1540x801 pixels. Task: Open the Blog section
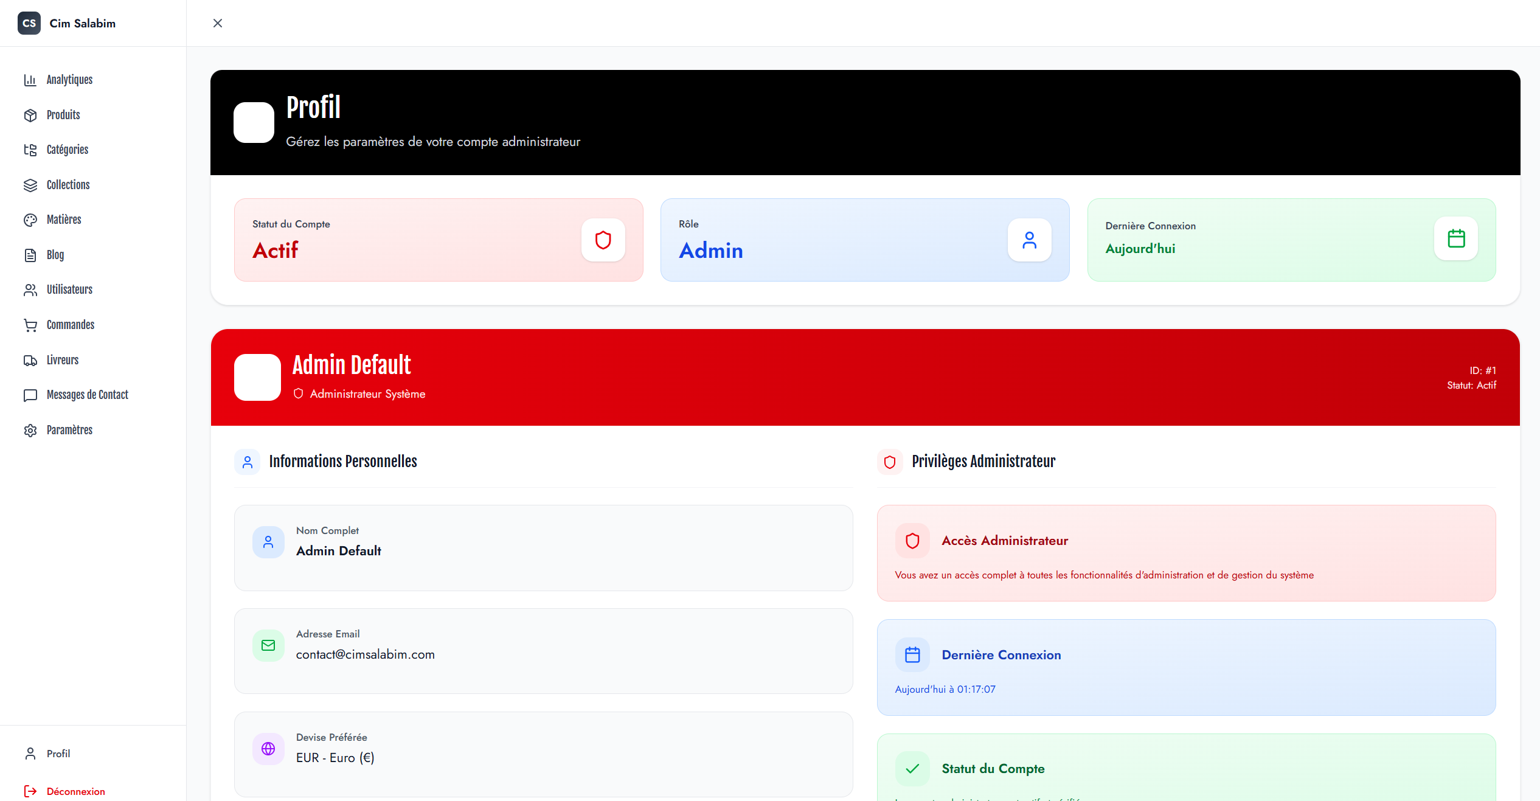(x=55, y=255)
